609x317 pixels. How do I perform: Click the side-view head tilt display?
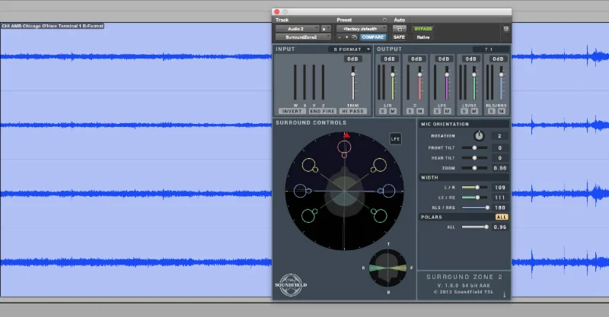(x=387, y=268)
